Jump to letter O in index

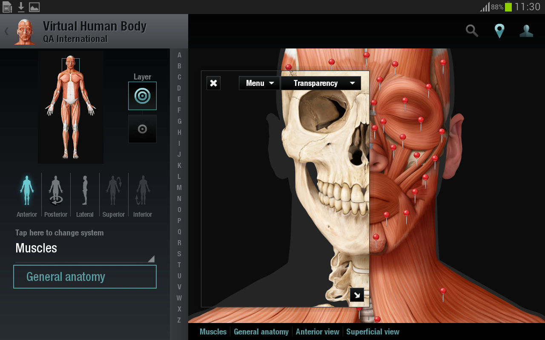(179, 210)
